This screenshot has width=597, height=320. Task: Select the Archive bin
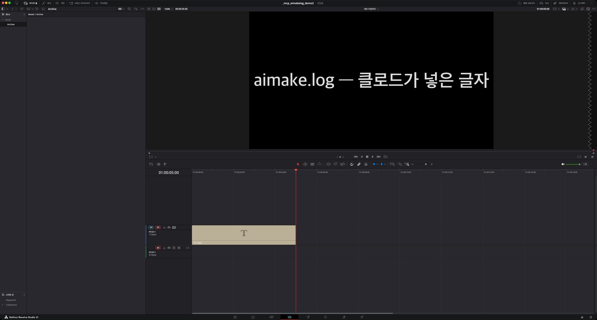(13, 24)
